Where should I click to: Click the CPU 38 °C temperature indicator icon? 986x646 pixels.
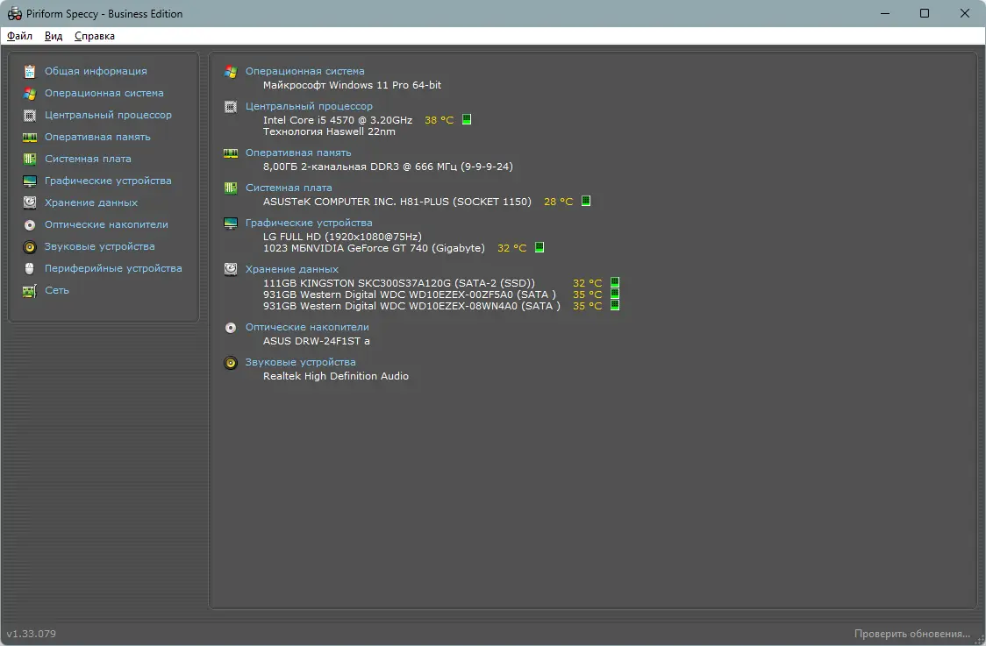point(467,119)
